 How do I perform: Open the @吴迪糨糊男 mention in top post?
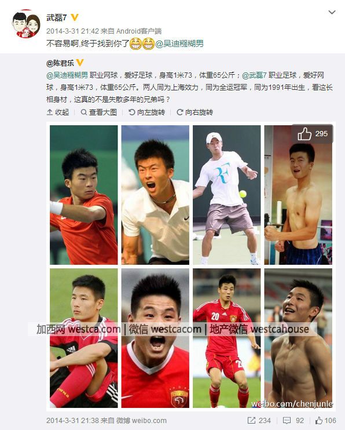[x=179, y=43]
